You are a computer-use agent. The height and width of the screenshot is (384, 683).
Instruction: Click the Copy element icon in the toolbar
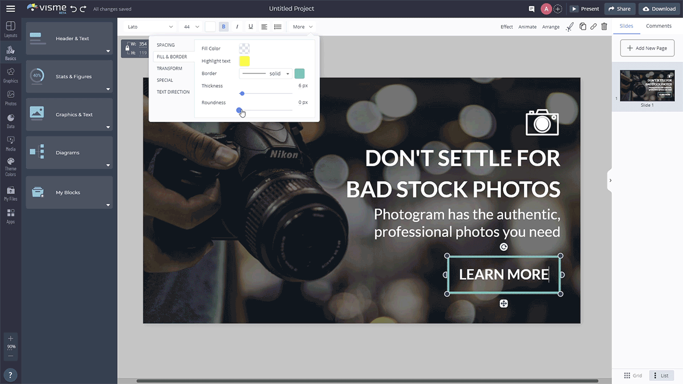coord(582,26)
